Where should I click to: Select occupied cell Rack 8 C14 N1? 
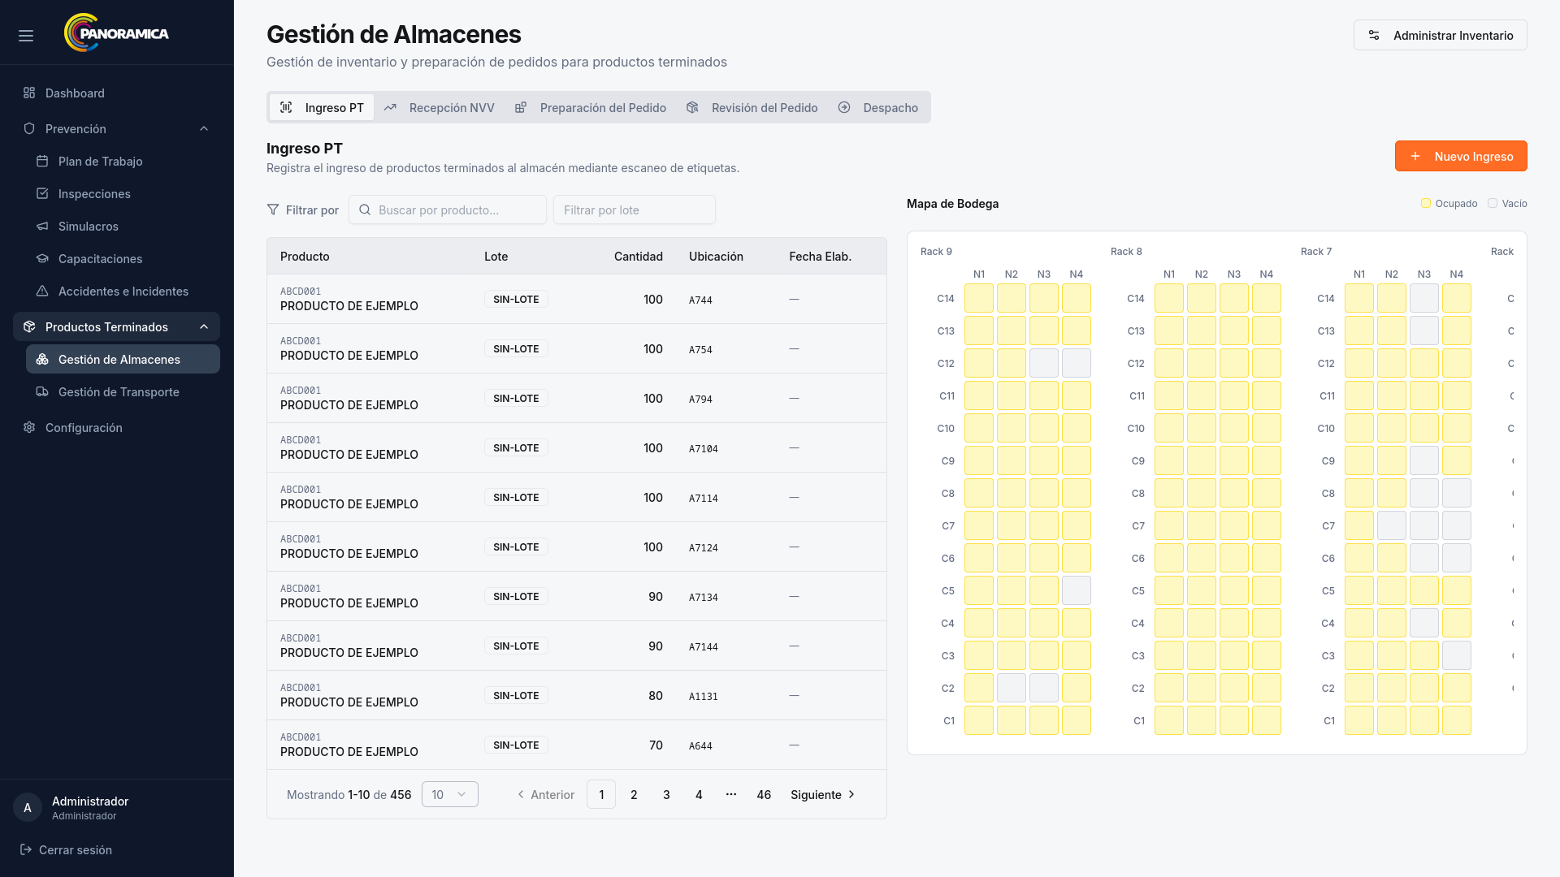[1168, 298]
